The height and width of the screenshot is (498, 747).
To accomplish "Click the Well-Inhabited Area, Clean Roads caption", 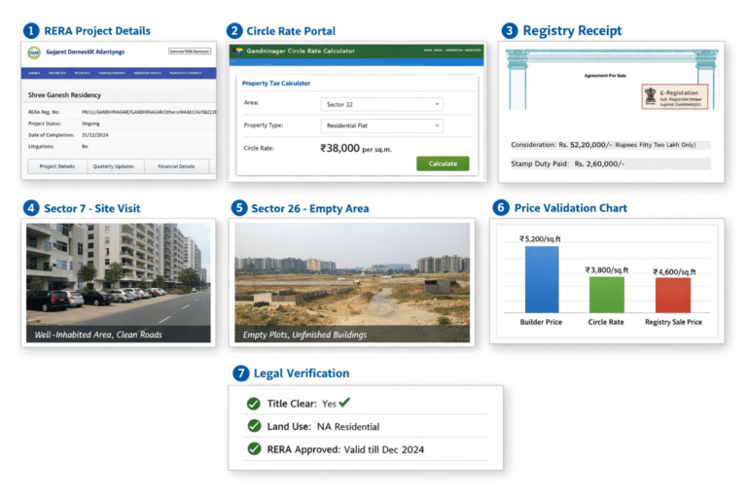I will [x=98, y=335].
